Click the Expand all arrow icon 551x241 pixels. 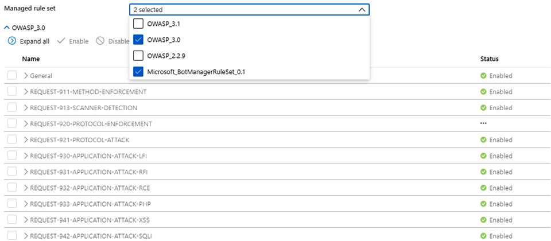click(11, 41)
